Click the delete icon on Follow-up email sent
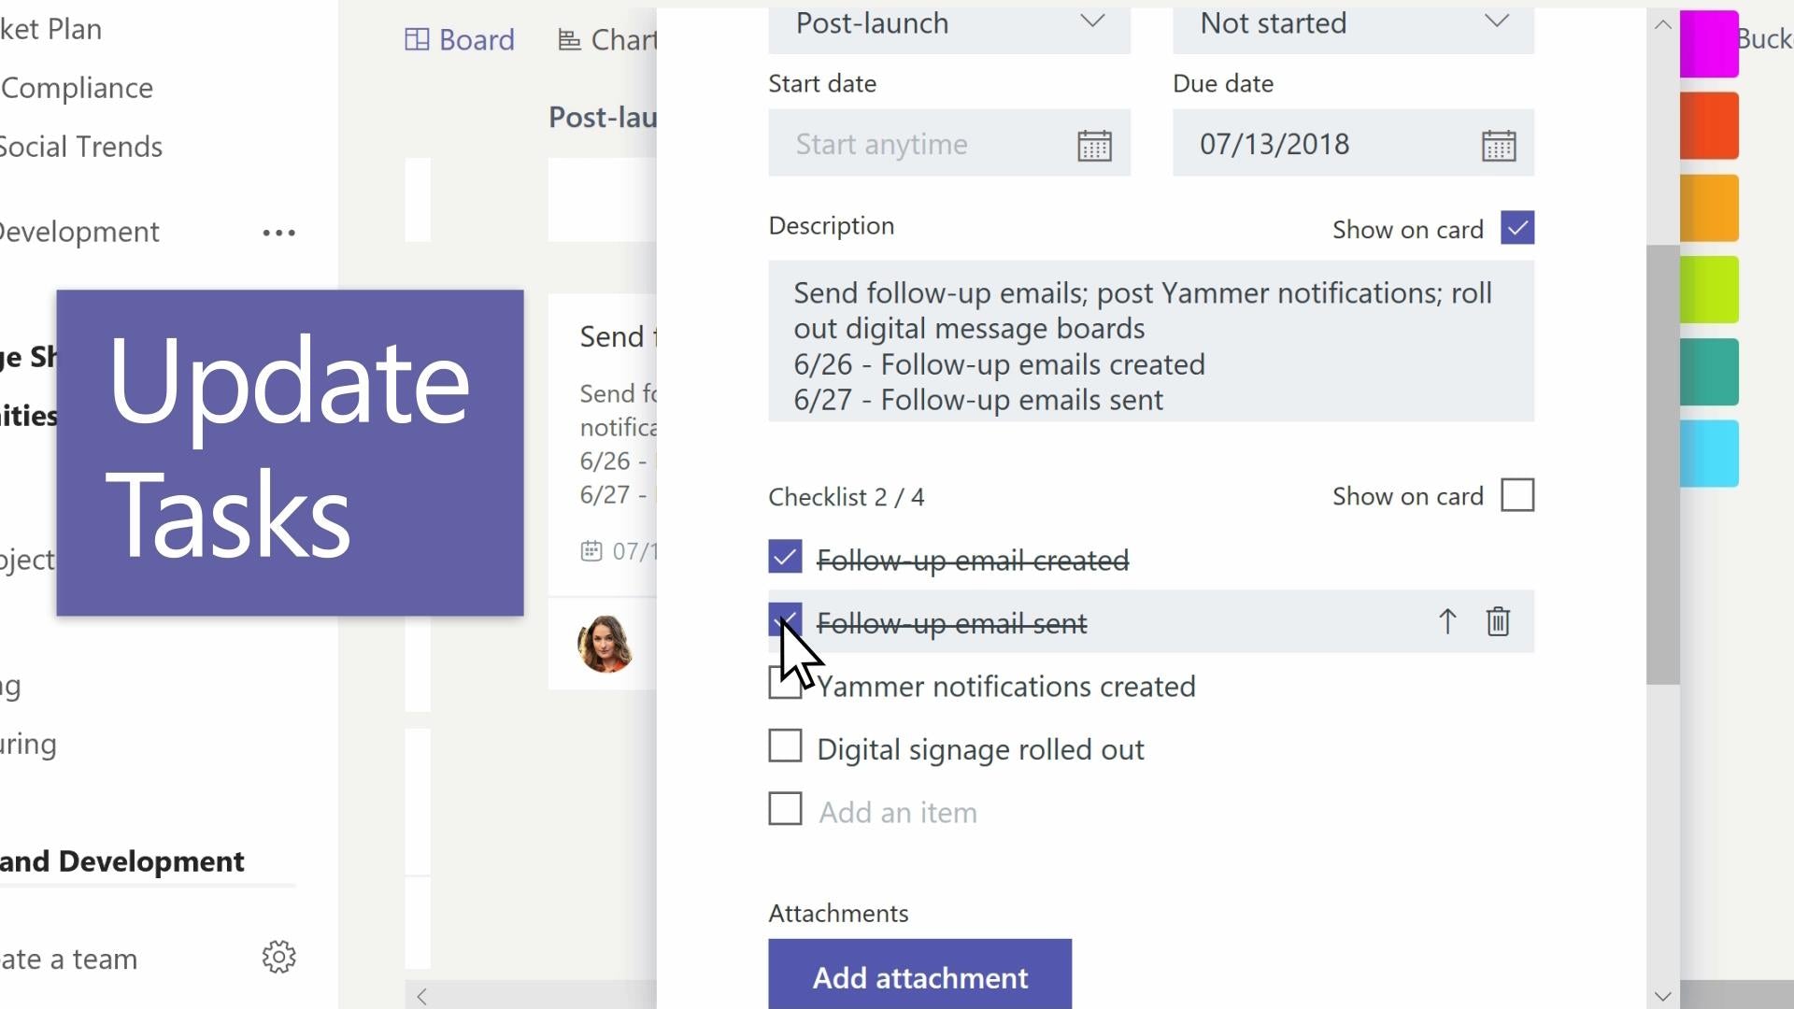 tap(1500, 621)
